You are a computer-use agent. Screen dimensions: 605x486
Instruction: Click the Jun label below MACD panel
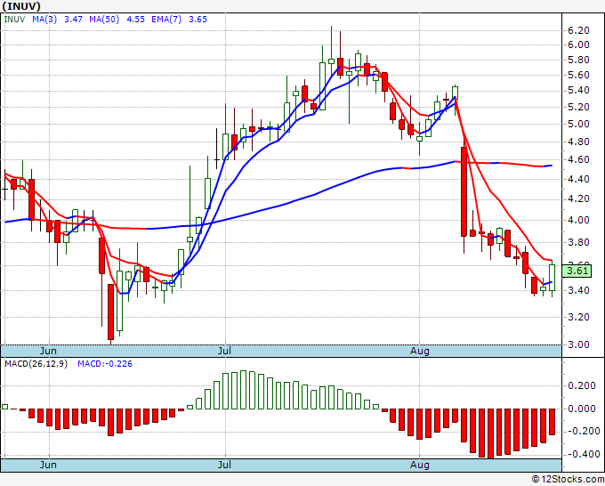point(48,465)
